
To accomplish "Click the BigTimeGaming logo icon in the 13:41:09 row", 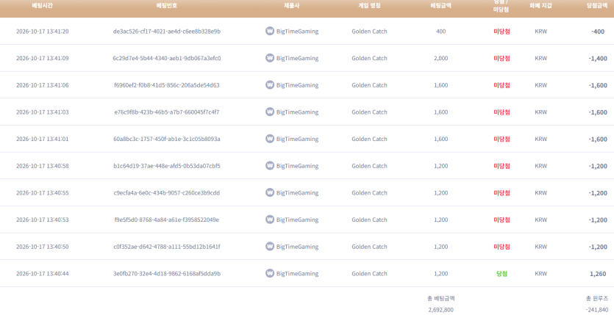I will point(270,58).
